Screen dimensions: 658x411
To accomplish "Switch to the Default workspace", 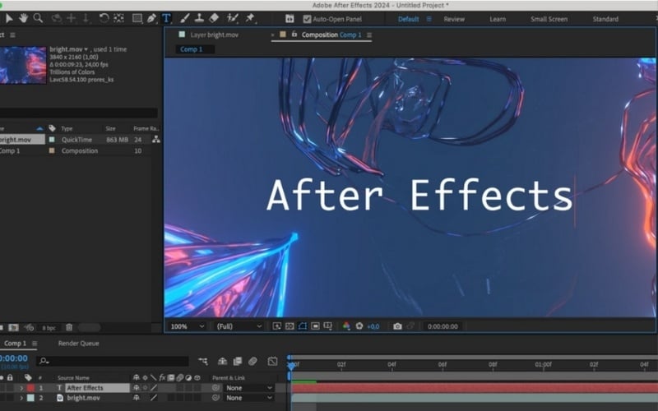I will pyautogui.click(x=408, y=19).
